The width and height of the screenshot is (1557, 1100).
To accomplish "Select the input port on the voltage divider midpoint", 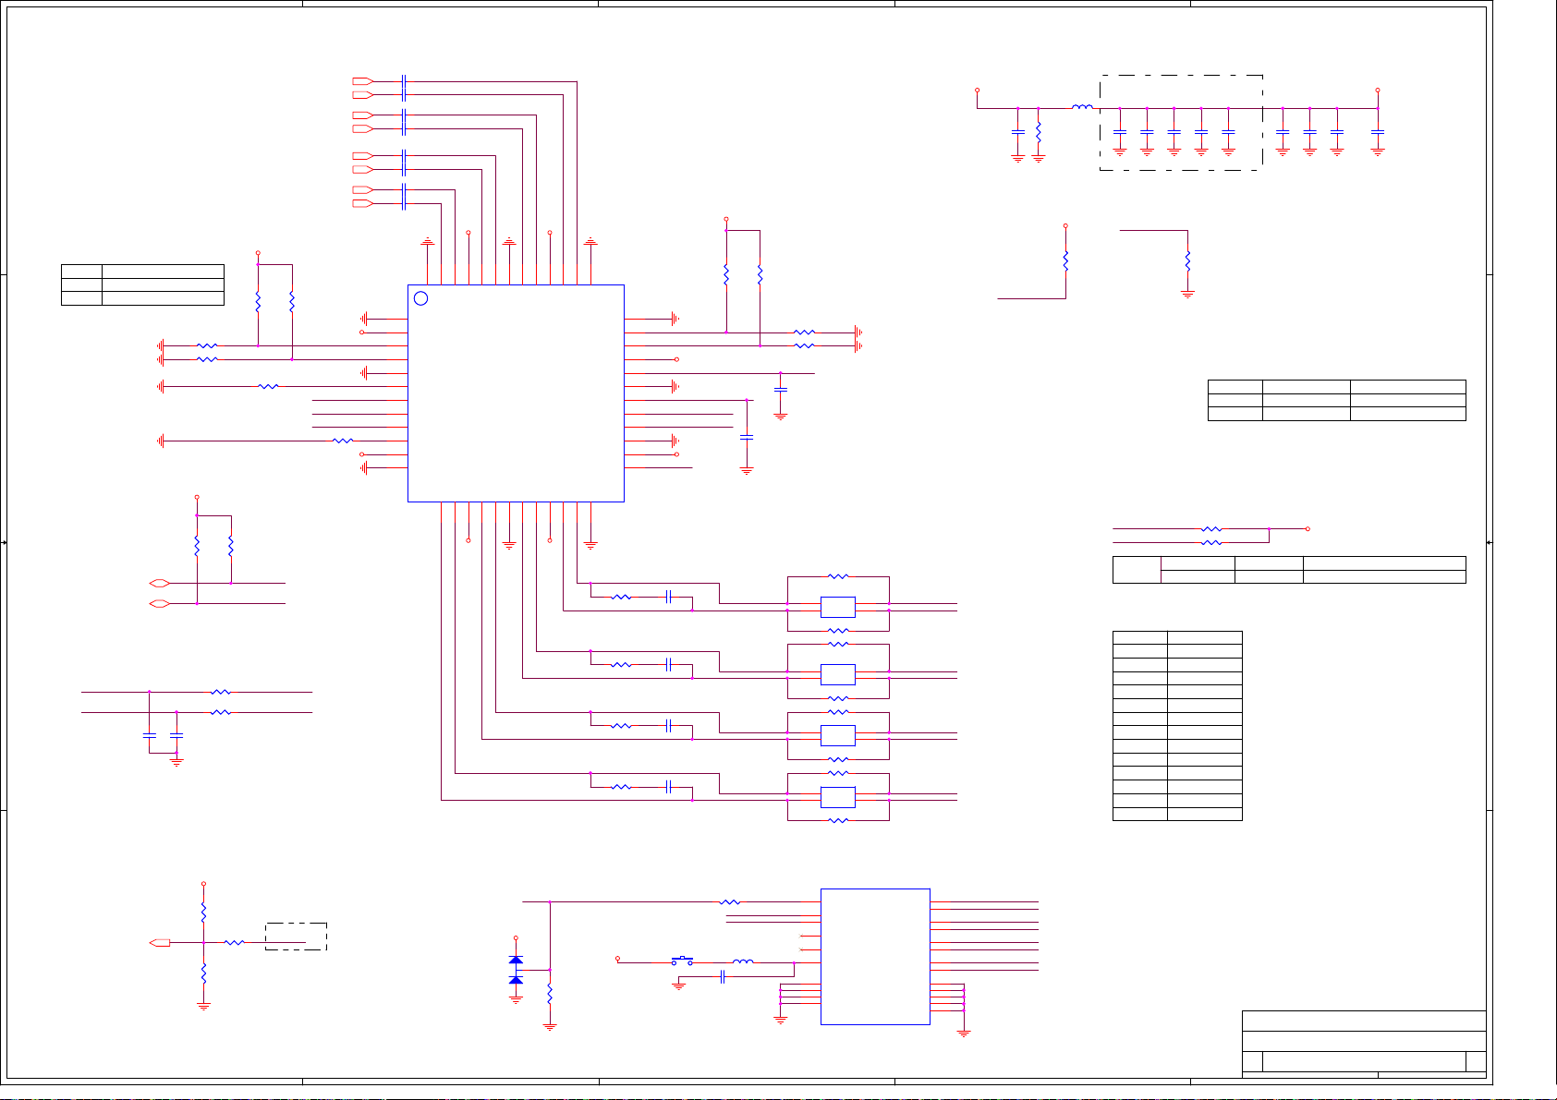I will [160, 943].
